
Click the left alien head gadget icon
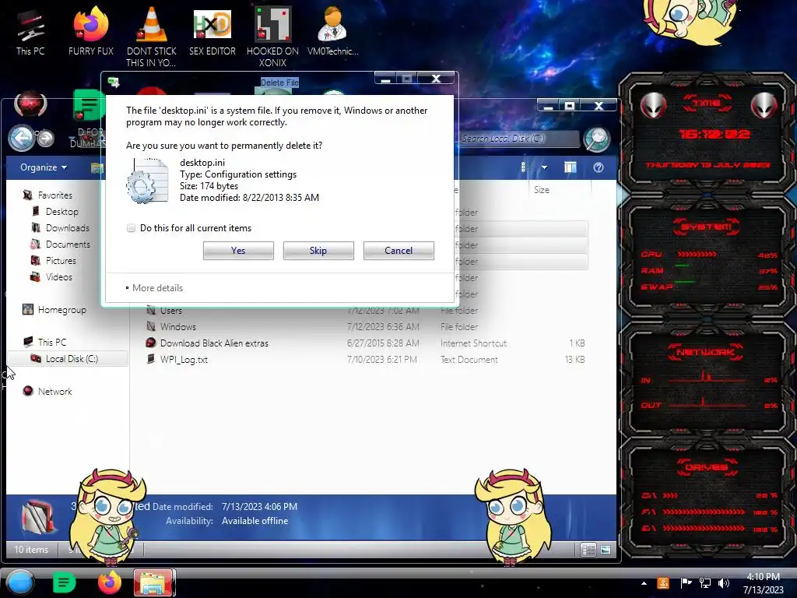653,106
